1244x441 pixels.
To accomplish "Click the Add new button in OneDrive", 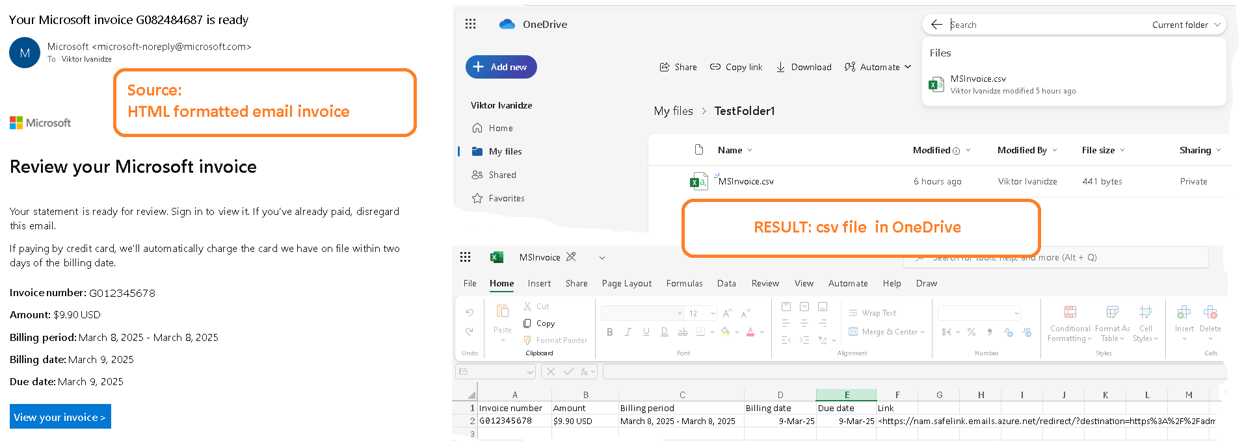I will [501, 67].
